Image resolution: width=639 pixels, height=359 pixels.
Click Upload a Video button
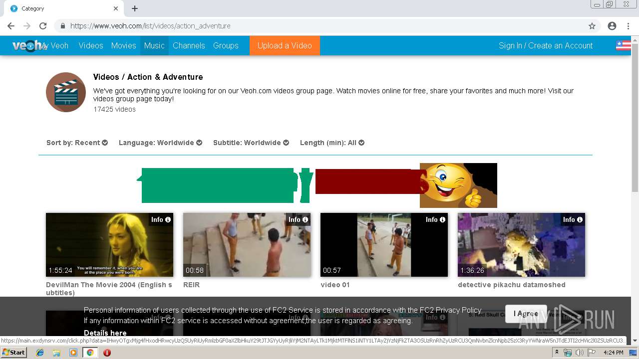(285, 45)
